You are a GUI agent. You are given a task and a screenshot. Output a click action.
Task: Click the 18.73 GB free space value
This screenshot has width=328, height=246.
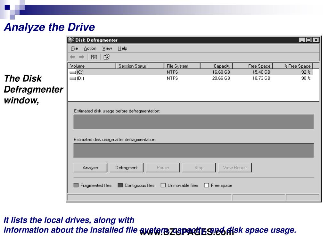261,78
